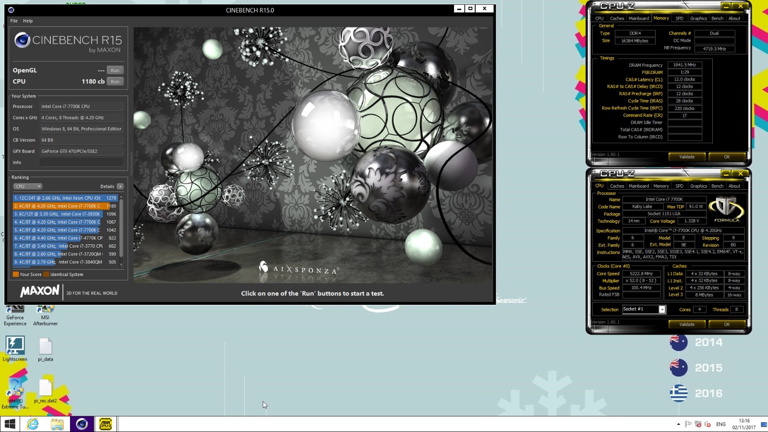Viewport: 768px width, 432px height.
Task: Open Mainboard tab in lower CPU-Z window
Action: 638,186
